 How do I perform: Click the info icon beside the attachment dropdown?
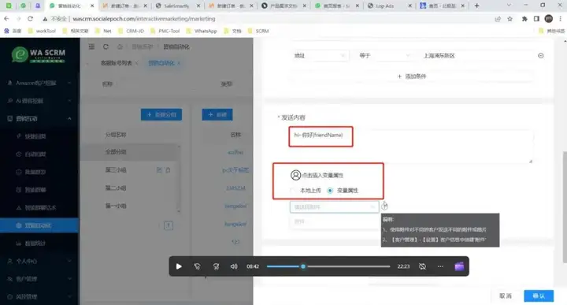tap(384, 206)
